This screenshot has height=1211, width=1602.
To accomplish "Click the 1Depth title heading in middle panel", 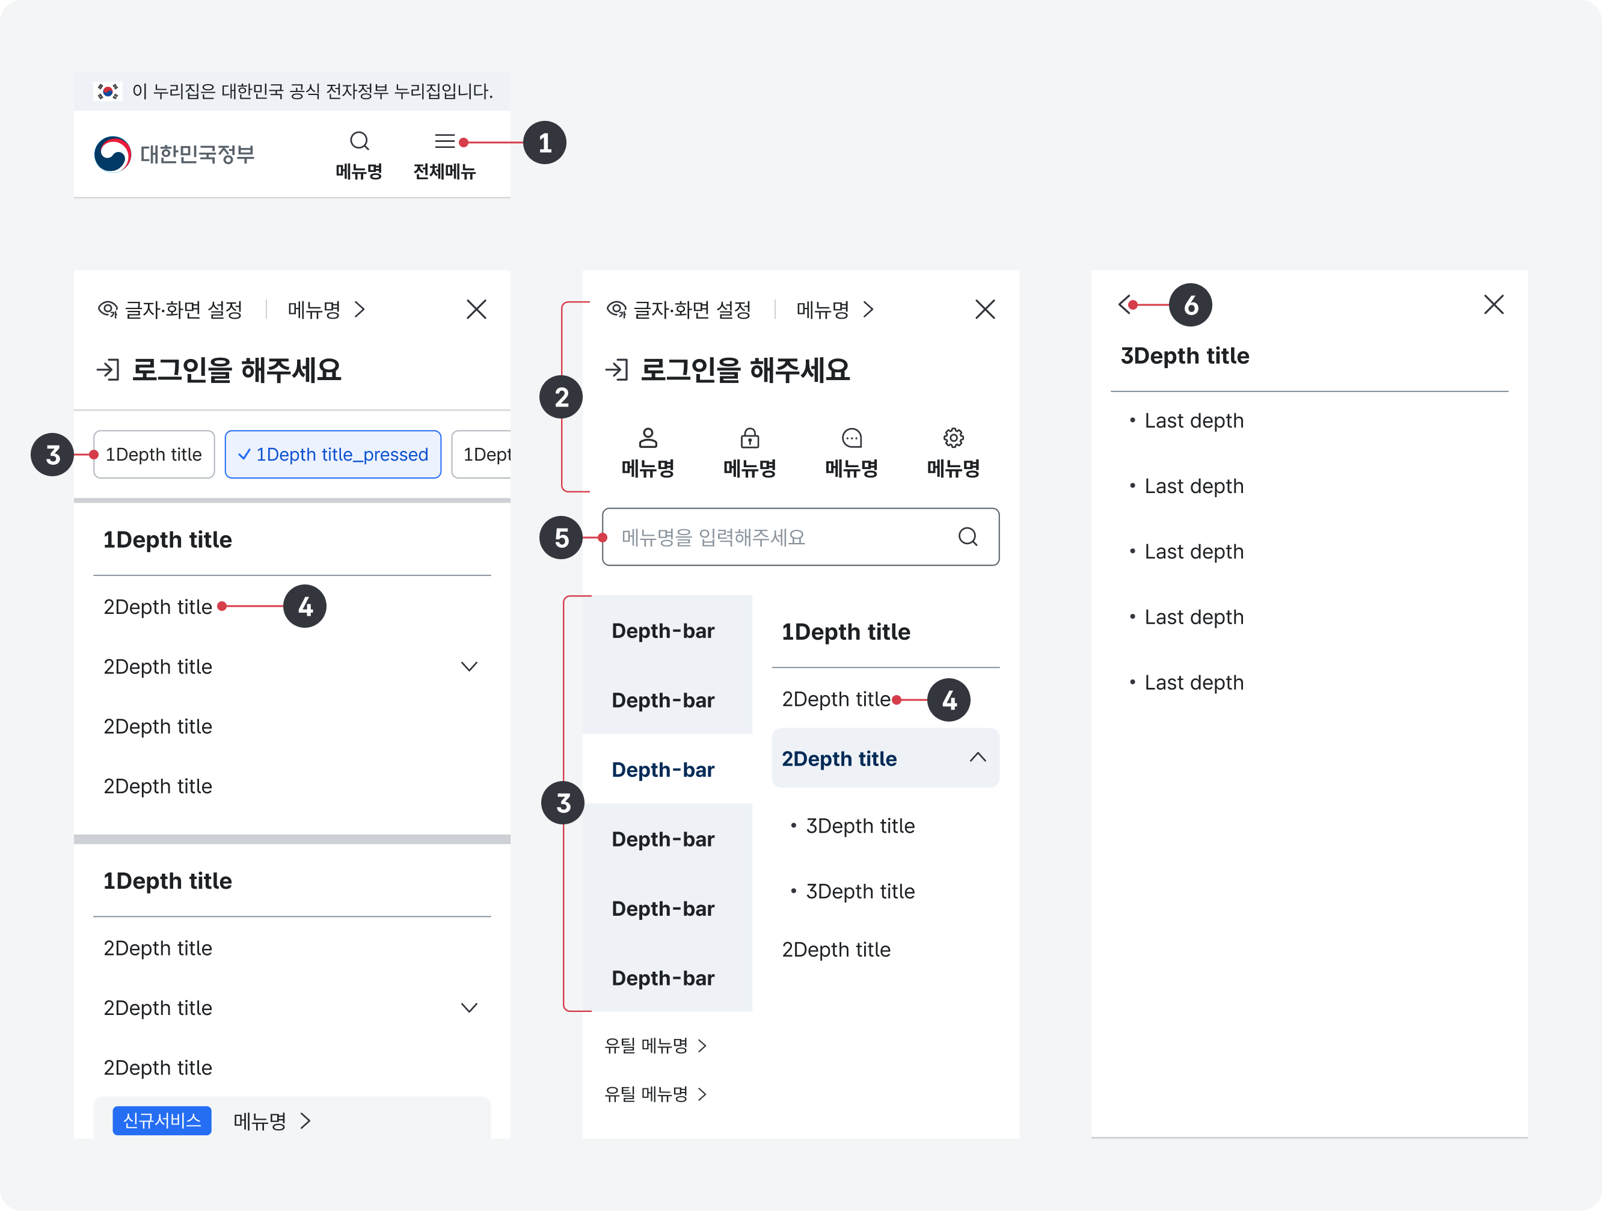I will click(x=846, y=631).
